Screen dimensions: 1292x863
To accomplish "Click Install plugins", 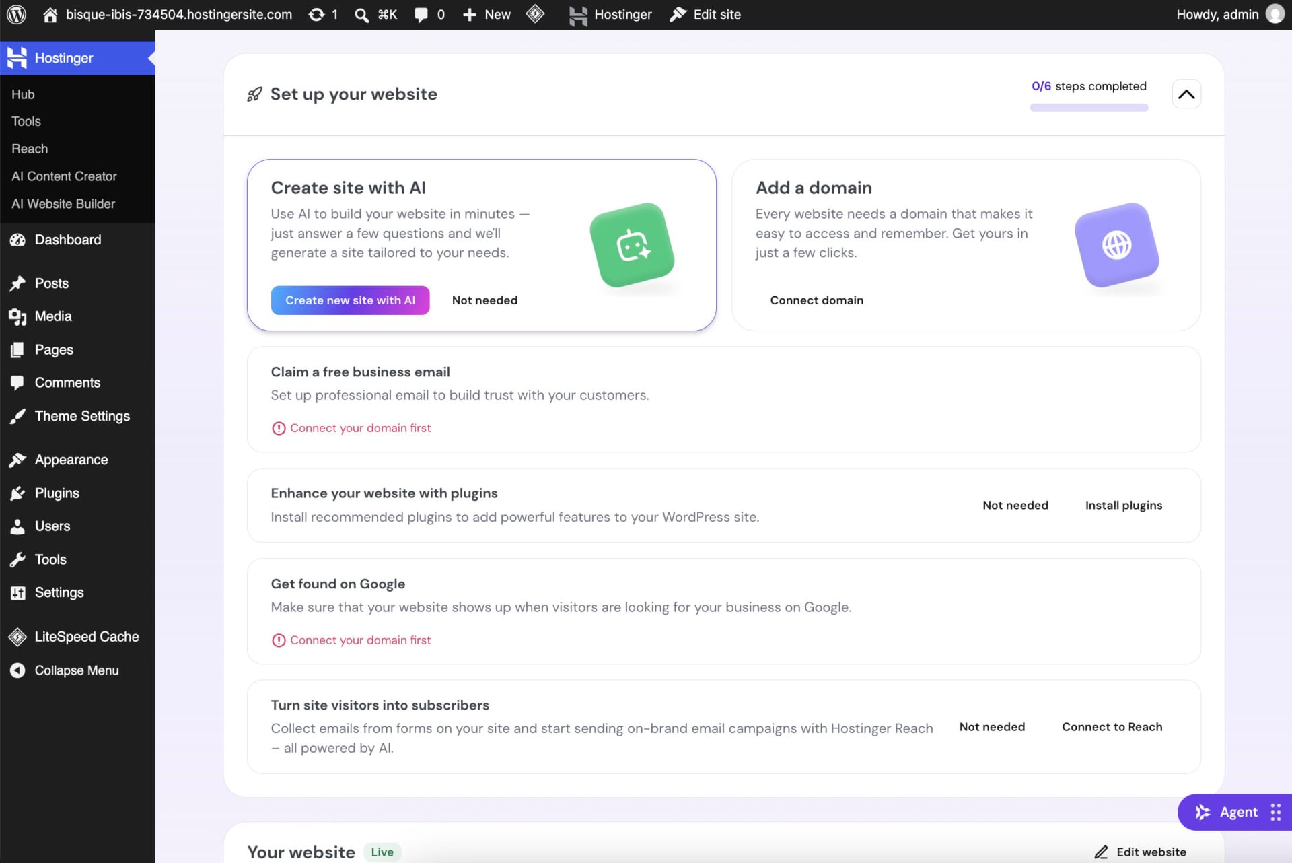I will tap(1123, 506).
